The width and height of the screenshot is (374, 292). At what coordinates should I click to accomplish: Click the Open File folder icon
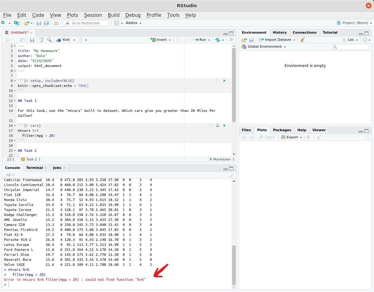(26, 23)
